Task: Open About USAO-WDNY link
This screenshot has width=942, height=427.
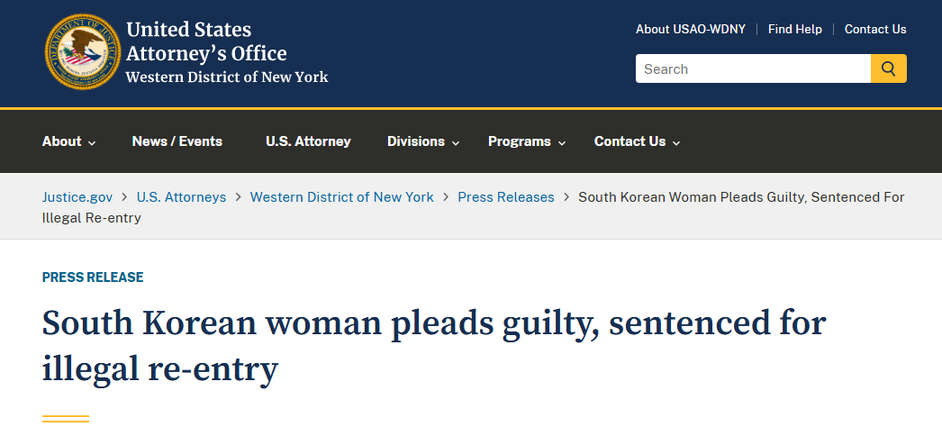Action: click(x=691, y=29)
